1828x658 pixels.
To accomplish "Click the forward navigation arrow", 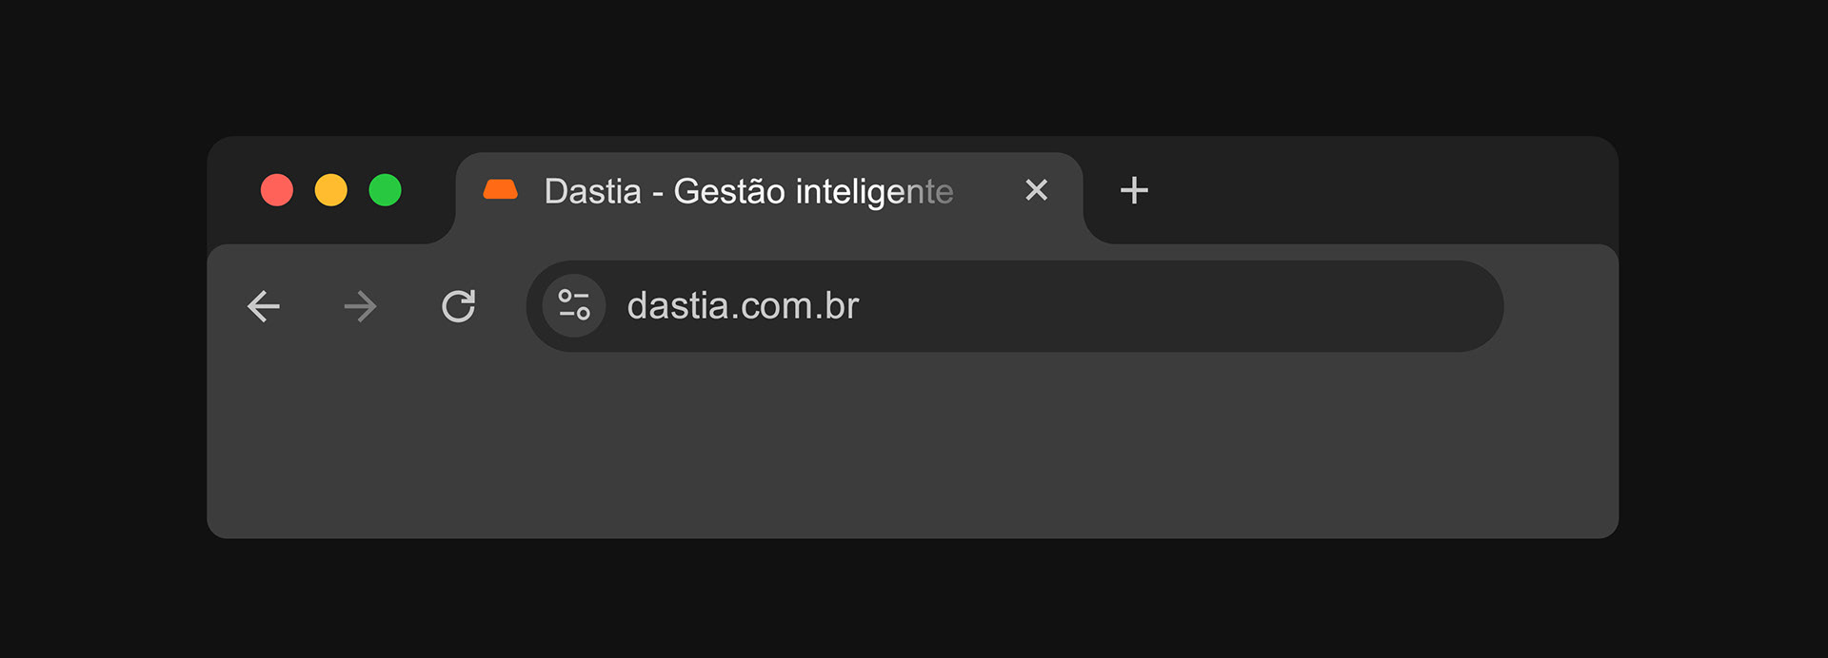I will point(361,306).
